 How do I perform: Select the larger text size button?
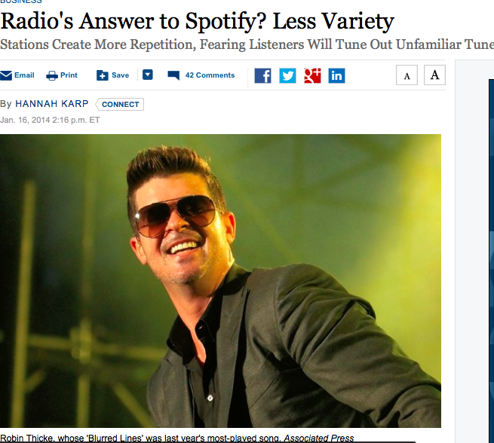(434, 75)
